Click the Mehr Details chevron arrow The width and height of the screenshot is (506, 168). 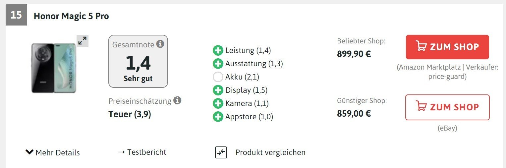coord(29,152)
